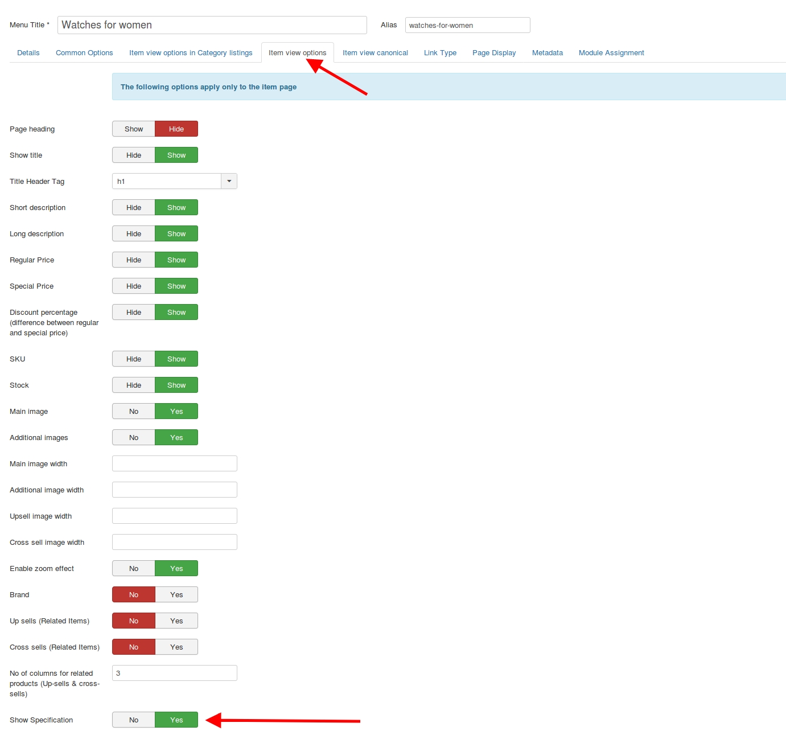
Task: Turn off Enable zoom effect
Action: pos(134,569)
